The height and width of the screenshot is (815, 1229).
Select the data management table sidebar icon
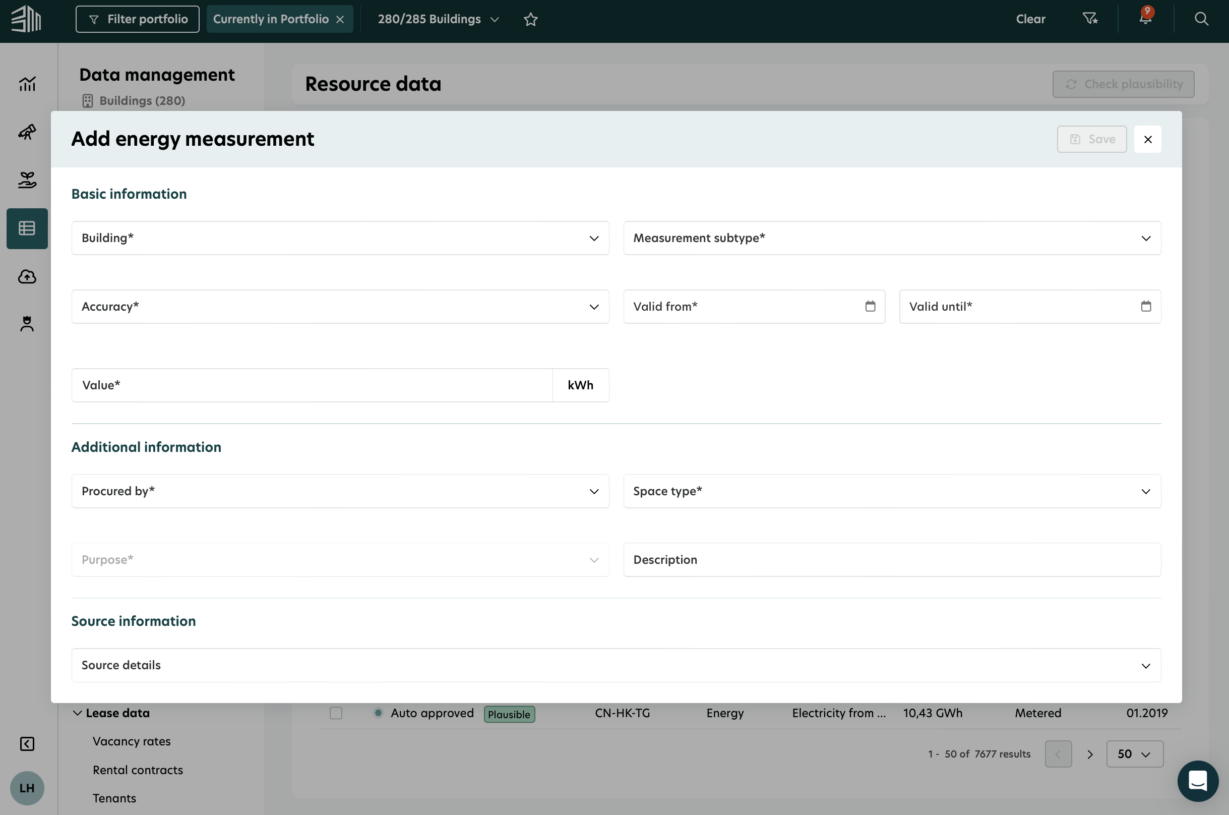pos(27,228)
